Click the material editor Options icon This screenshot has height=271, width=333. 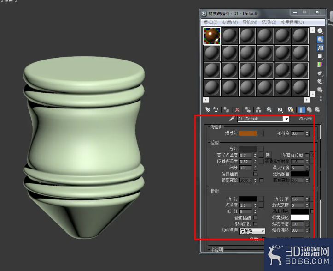320,82
